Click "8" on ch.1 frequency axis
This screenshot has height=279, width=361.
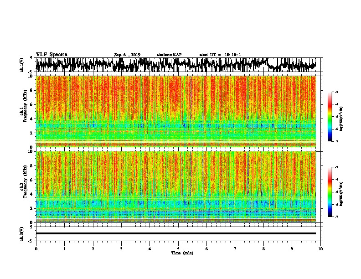point(31,90)
